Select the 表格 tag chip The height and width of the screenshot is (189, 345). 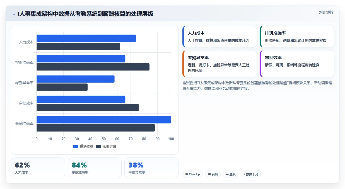pyautogui.click(x=213, y=174)
